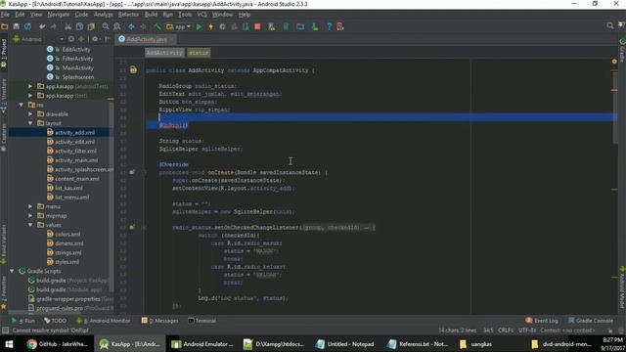Click the Save All toolbar icon

(16, 26)
